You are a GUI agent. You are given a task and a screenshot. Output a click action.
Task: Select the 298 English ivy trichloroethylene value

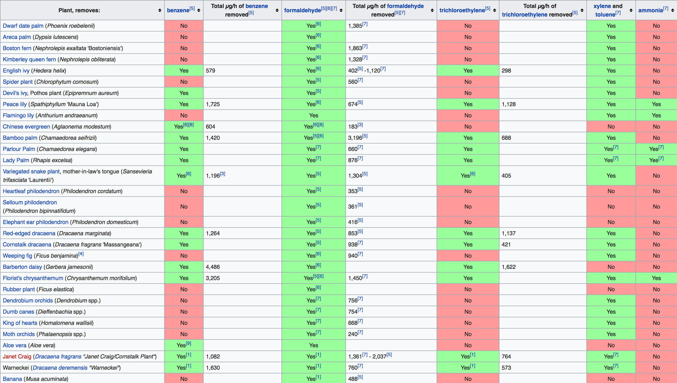pos(506,71)
